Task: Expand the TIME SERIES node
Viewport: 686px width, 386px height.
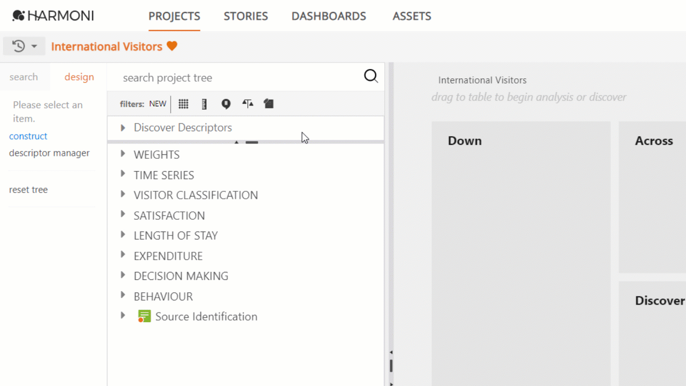Action: coord(123,174)
